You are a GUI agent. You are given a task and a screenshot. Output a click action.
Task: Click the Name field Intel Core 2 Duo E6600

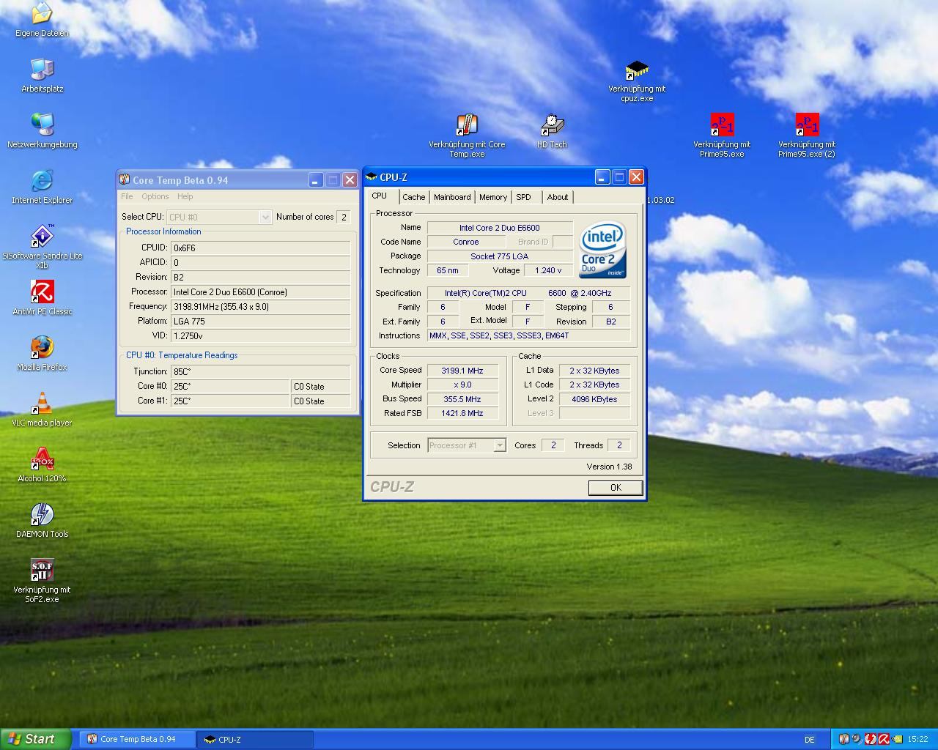pyautogui.click(x=500, y=228)
